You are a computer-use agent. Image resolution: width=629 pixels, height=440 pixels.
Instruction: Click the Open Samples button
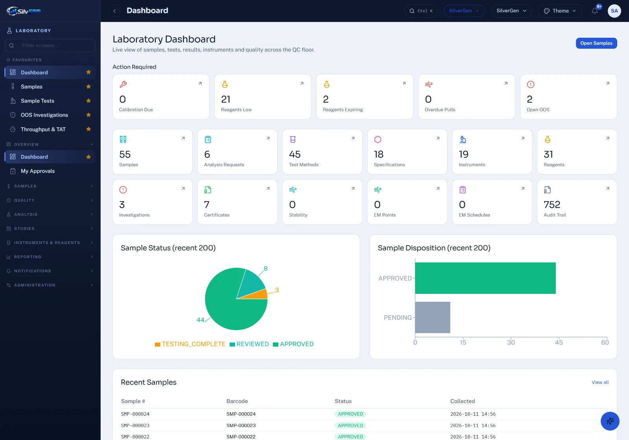pyautogui.click(x=596, y=43)
